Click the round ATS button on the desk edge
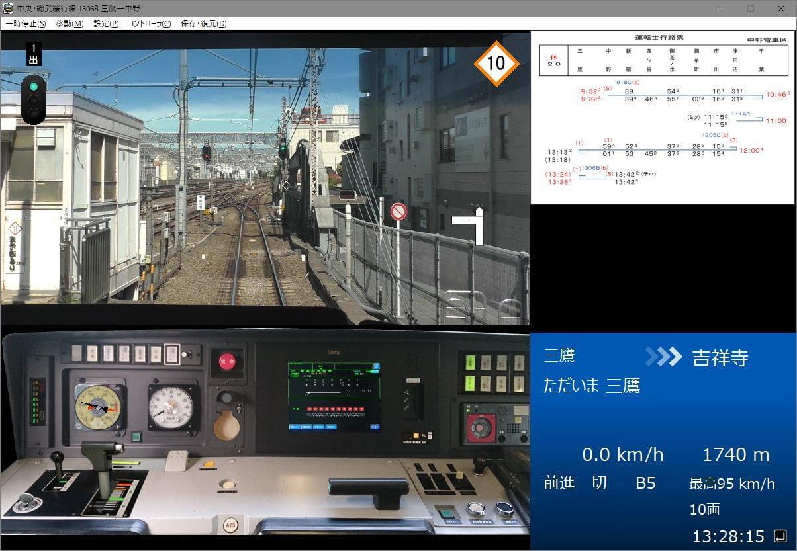Screen dimensions: 797x551 pyautogui.click(x=230, y=525)
